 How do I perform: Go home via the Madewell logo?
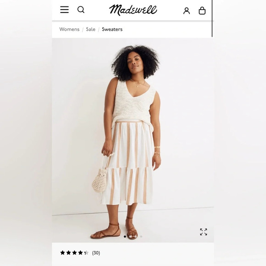pyautogui.click(x=133, y=10)
